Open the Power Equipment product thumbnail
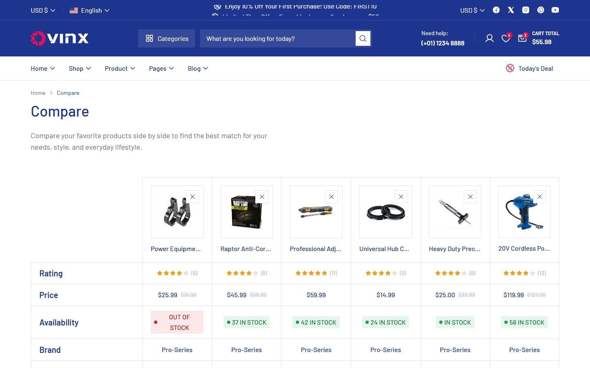590x368 pixels. click(177, 212)
